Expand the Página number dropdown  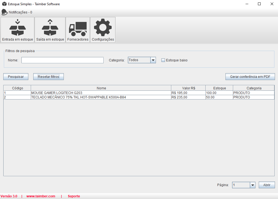tap(253, 185)
